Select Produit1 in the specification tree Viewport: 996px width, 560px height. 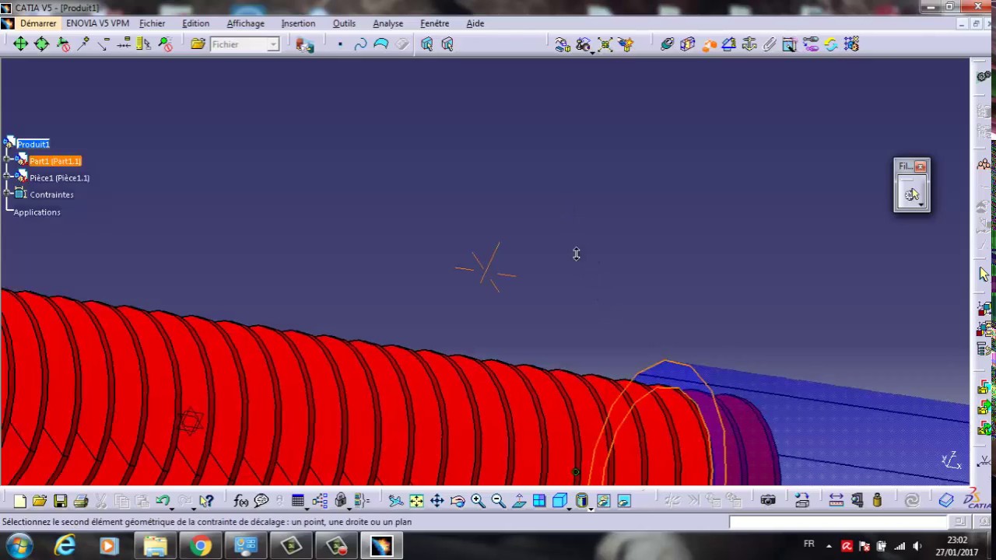[x=33, y=144]
